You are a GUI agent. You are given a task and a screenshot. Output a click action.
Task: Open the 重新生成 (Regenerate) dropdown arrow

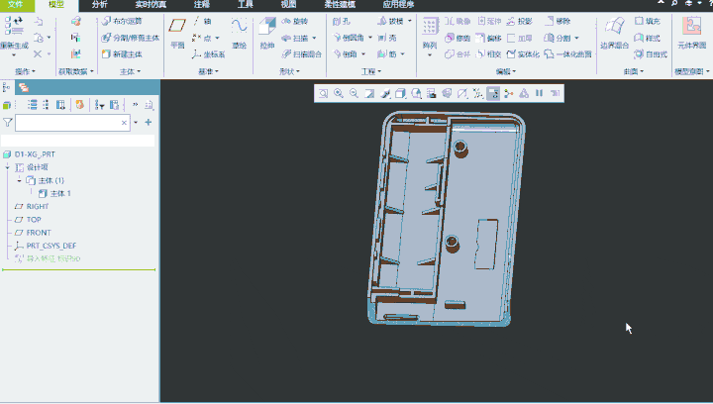click(x=14, y=55)
